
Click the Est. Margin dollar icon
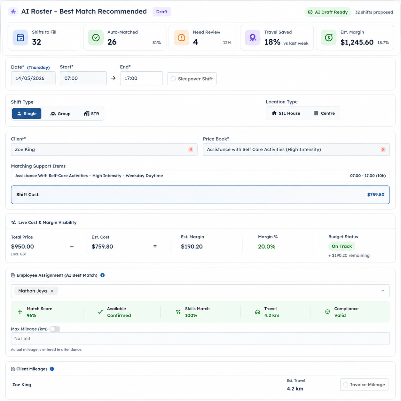329,38
